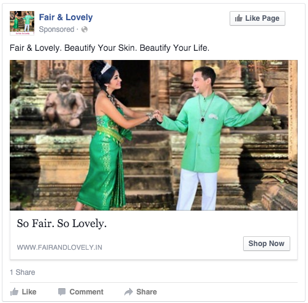The height and width of the screenshot is (303, 308).
Task: Click the Sponsored label
Action: (x=56, y=29)
